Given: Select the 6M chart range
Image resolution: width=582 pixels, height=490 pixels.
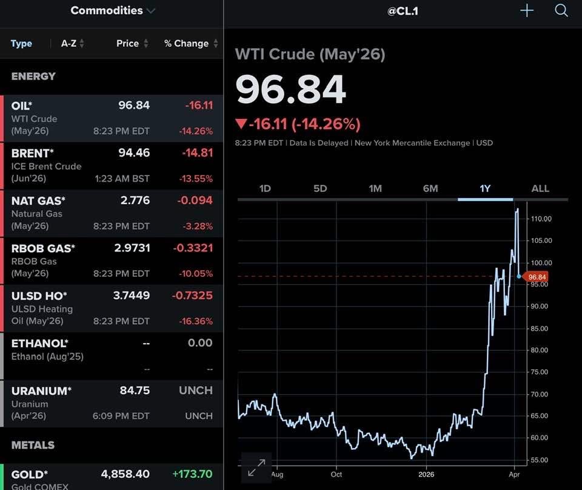Looking at the screenshot, I should (430, 188).
